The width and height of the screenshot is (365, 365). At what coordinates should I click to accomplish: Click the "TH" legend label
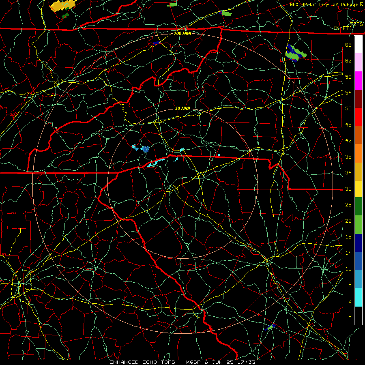point(348,317)
